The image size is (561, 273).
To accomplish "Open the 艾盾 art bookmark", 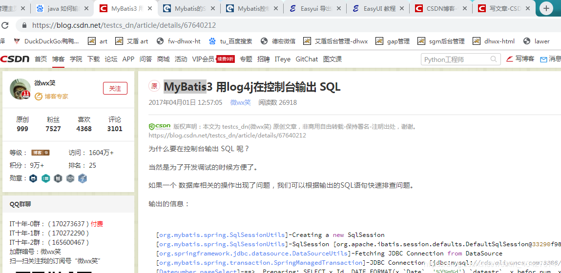I will click(x=132, y=41).
